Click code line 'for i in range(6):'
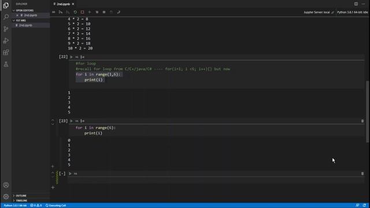This screenshot has height=208, width=370. 95,128
